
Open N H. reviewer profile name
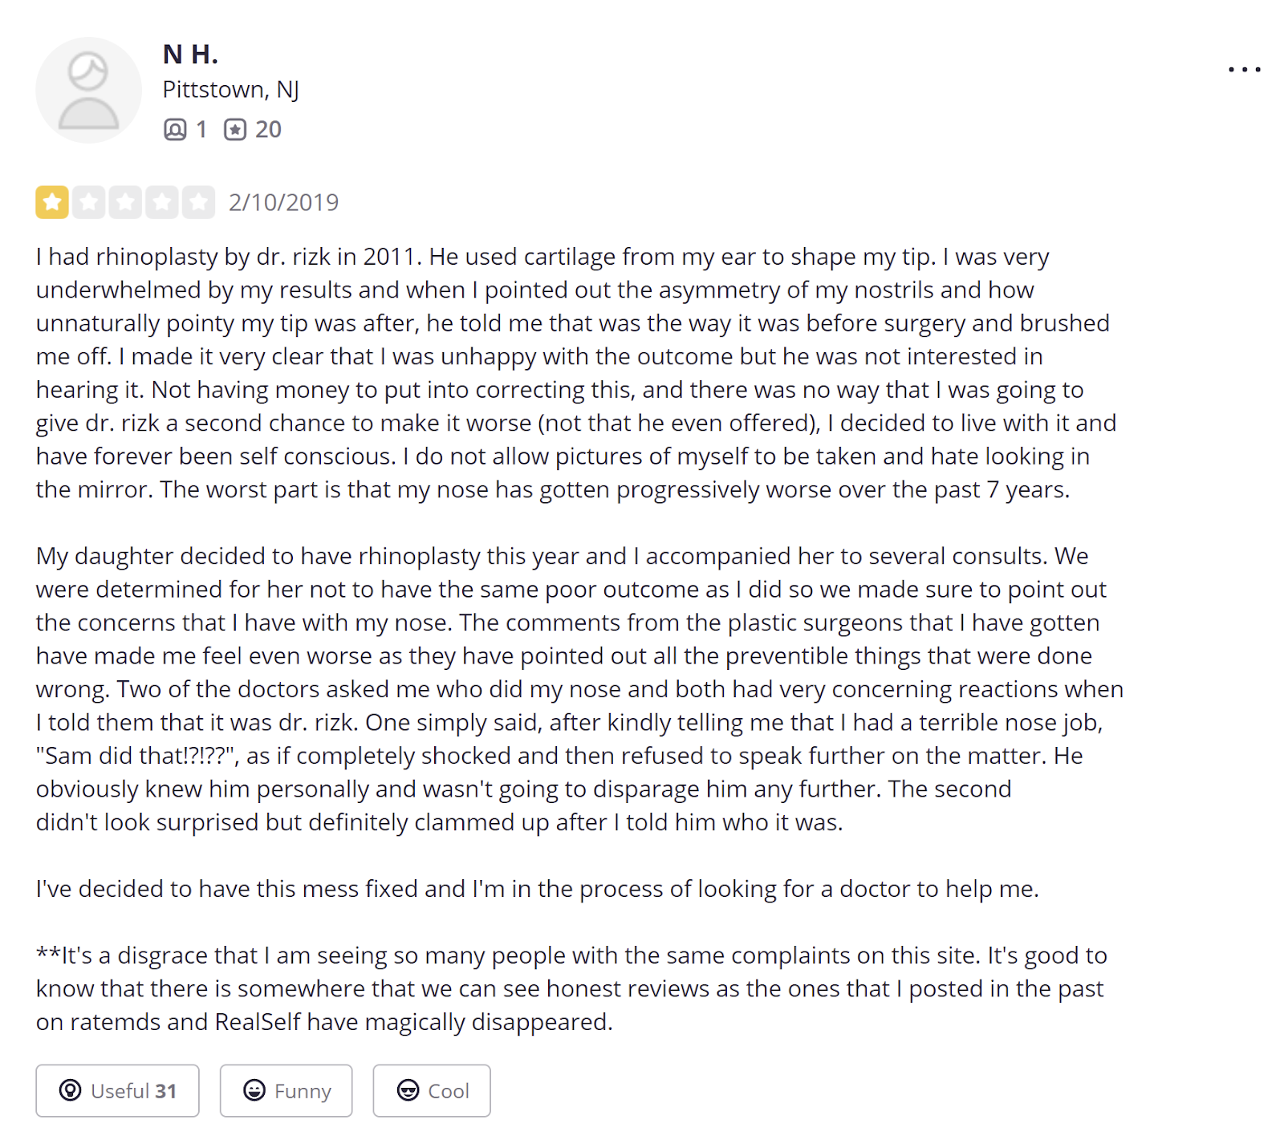[190, 55]
